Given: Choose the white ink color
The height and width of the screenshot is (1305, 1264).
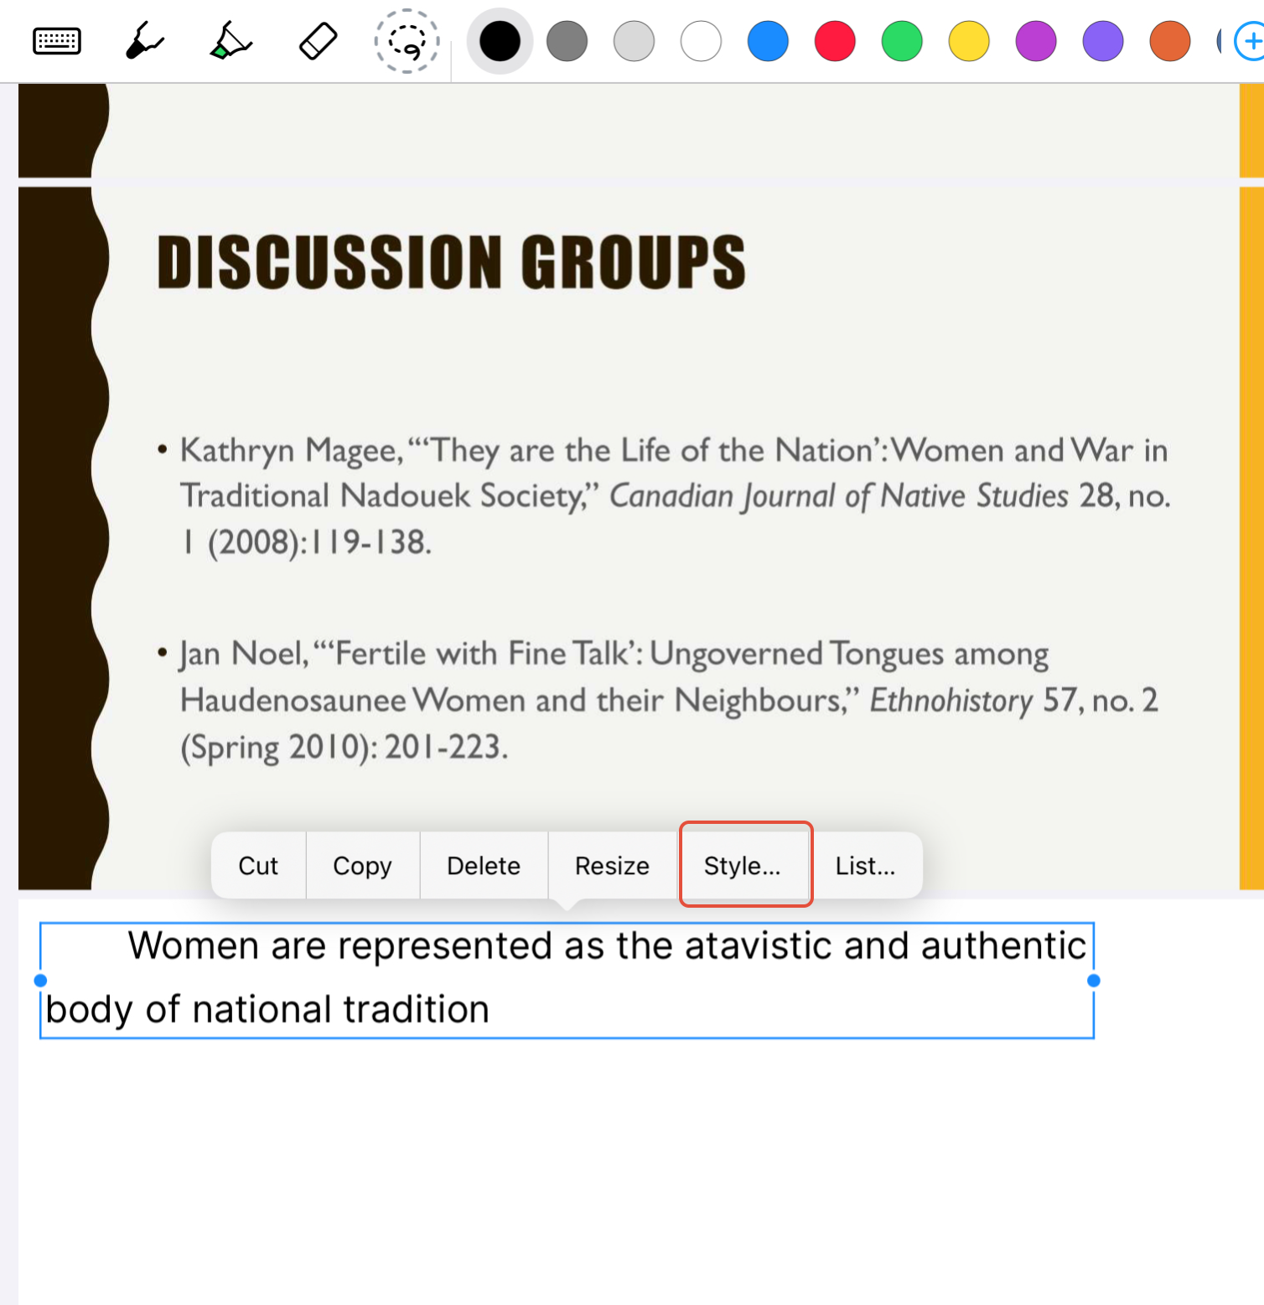Looking at the screenshot, I should (x=701, y=40).
